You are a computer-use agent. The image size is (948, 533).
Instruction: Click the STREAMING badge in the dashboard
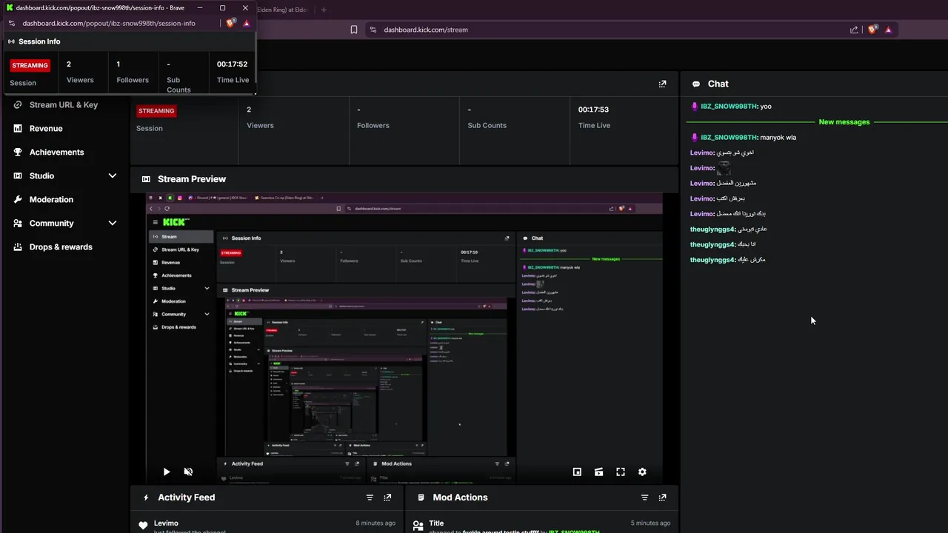click(x=156, y=111)
